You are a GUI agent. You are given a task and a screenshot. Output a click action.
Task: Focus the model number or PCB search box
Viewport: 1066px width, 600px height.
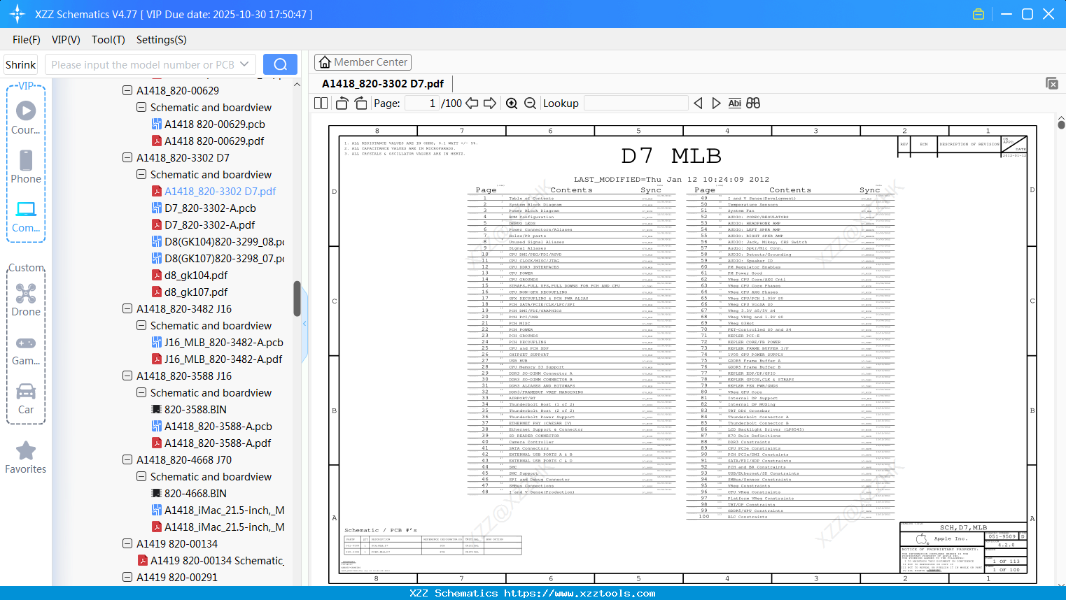point(142,64)
